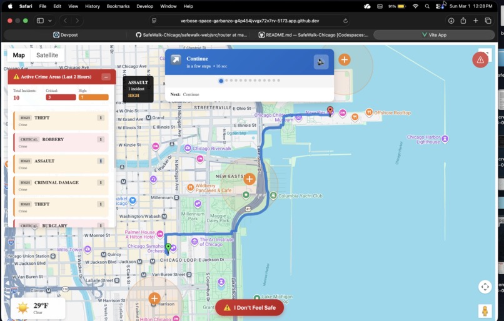504x321 pixels.
Task: Click Palmer House Hilton Hotel marker
Action: 159,234
